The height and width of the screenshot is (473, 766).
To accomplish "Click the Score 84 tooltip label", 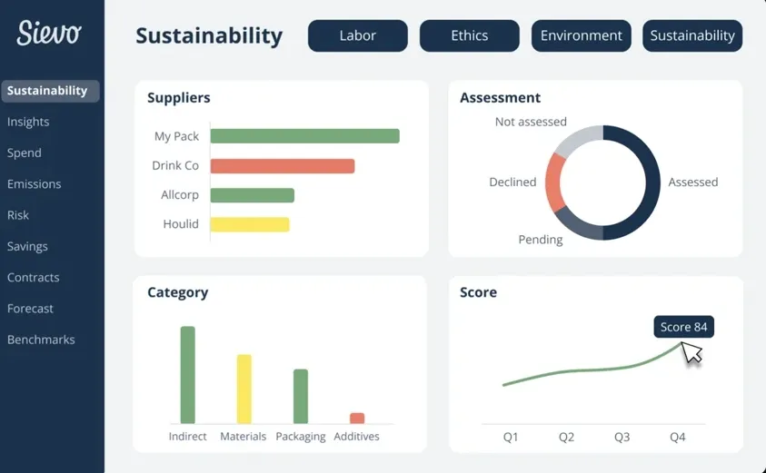I will pos(683,327).
